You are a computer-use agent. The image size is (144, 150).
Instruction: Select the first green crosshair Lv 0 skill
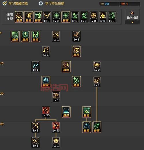[56, 17]
